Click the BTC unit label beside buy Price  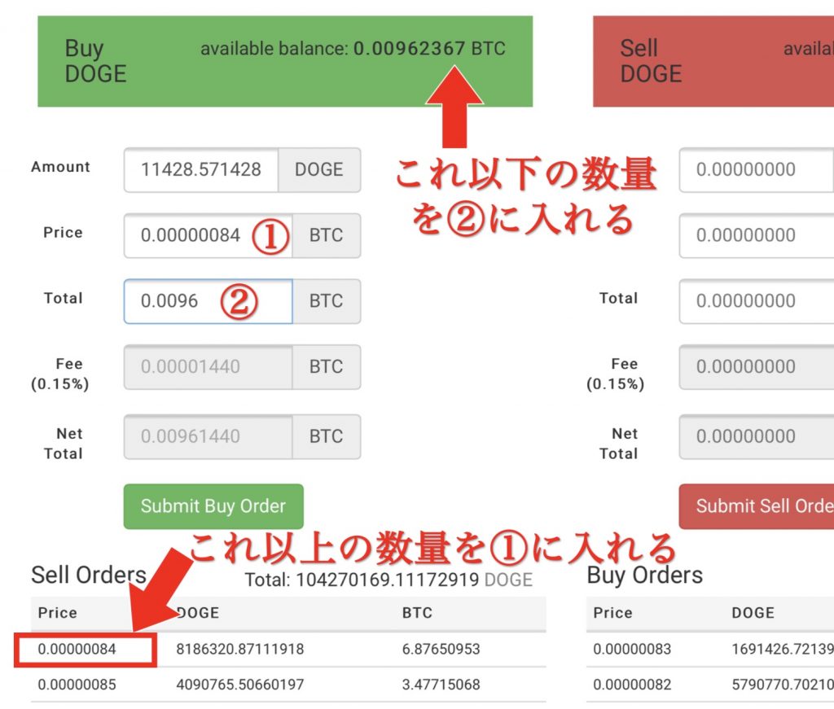point(326,235)
